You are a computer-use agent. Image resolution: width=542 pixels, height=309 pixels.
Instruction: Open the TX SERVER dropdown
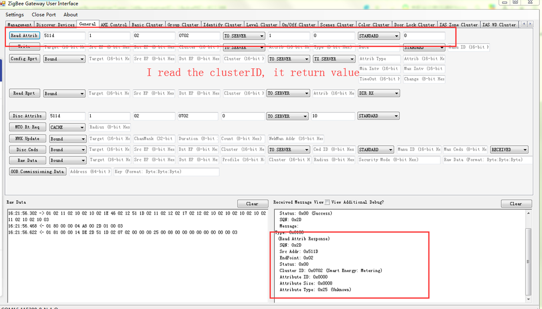[334, 59]
